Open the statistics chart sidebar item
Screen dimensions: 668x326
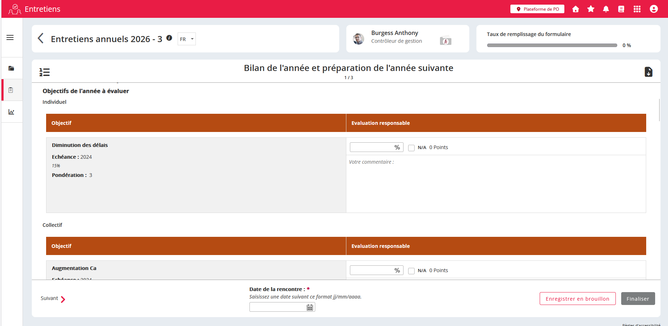11,112
